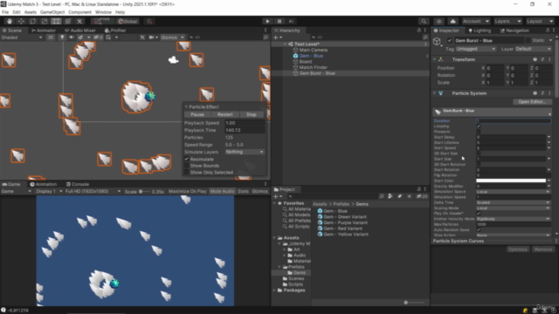Toggle scene audio speaker icon
Image resolution: width=559 pixels, height=314 pixels.
pos(72,38)
